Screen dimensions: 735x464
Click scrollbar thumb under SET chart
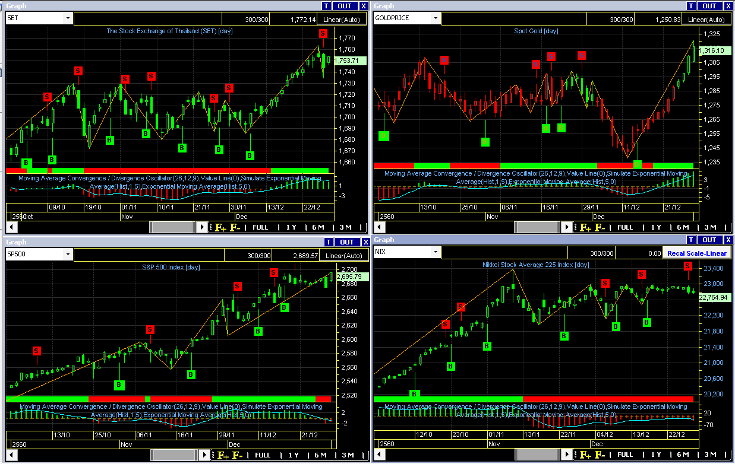pos(172,227)
